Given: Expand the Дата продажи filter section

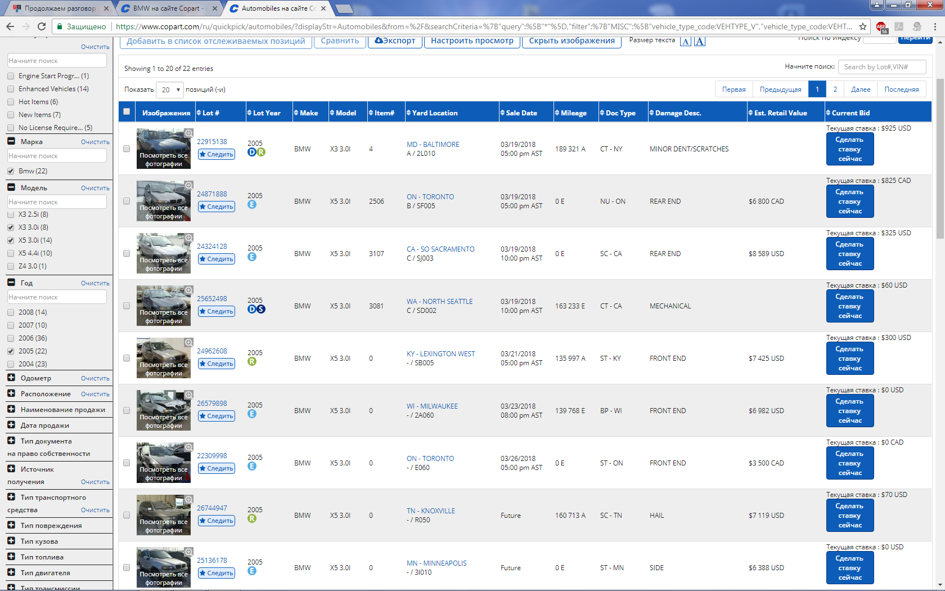Looking at the screenshot, I should (11, 425).
